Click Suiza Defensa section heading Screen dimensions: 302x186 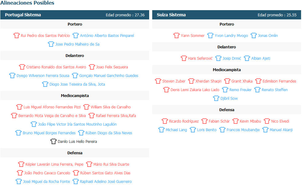point(227,110)
